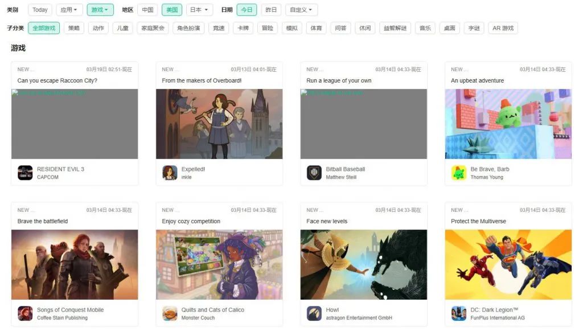Click headline "Brave the battlefield"
The height and width of the screenshot is (335, 583).
(43, 221)
